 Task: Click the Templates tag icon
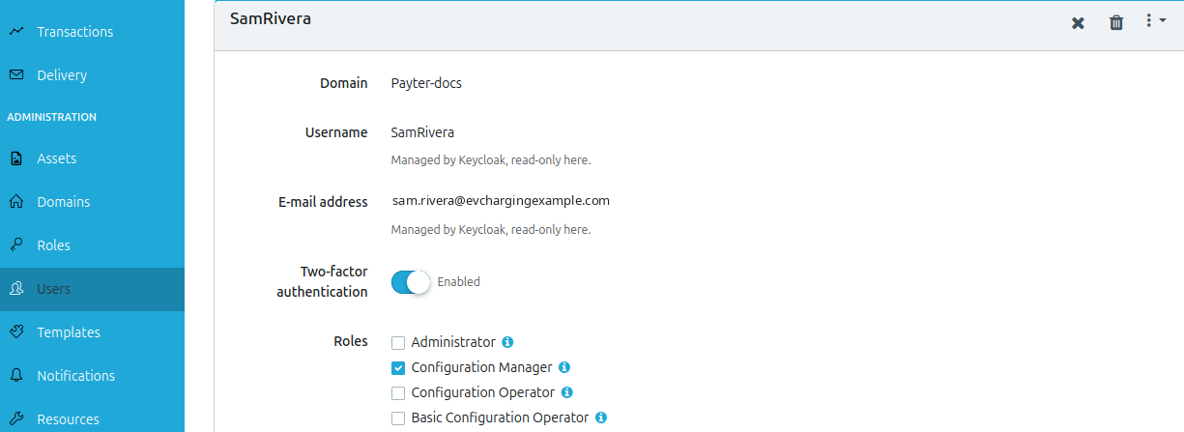coord(16,332)
